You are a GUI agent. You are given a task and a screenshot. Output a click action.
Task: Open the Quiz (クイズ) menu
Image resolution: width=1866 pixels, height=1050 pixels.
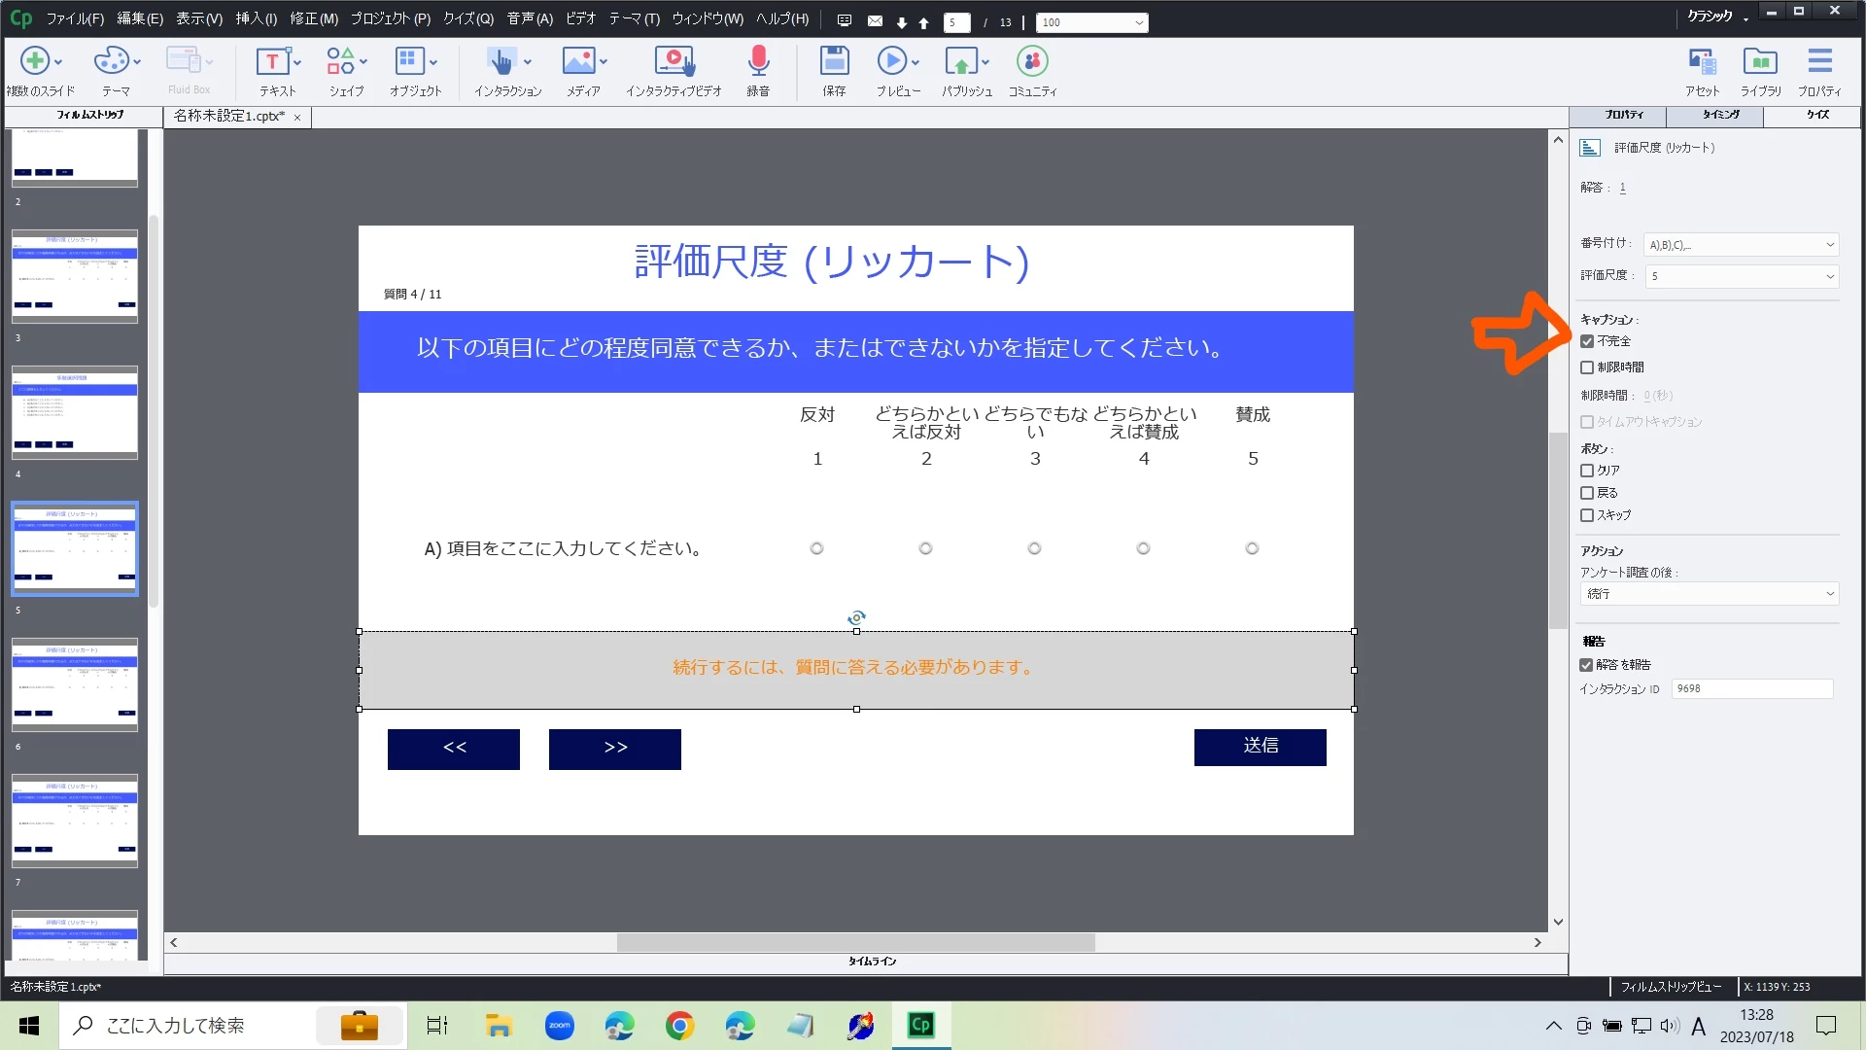[x=468, y=18]
